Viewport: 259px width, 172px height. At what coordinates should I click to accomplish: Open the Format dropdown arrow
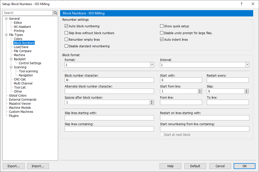(x=152, y=65)
